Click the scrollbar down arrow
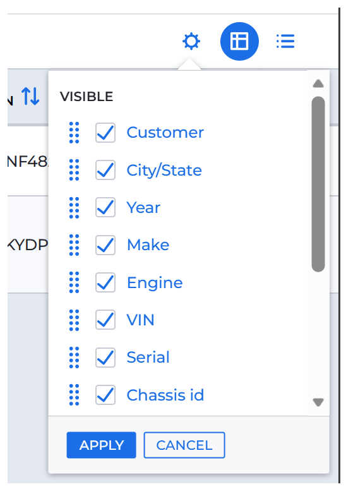 318,402
